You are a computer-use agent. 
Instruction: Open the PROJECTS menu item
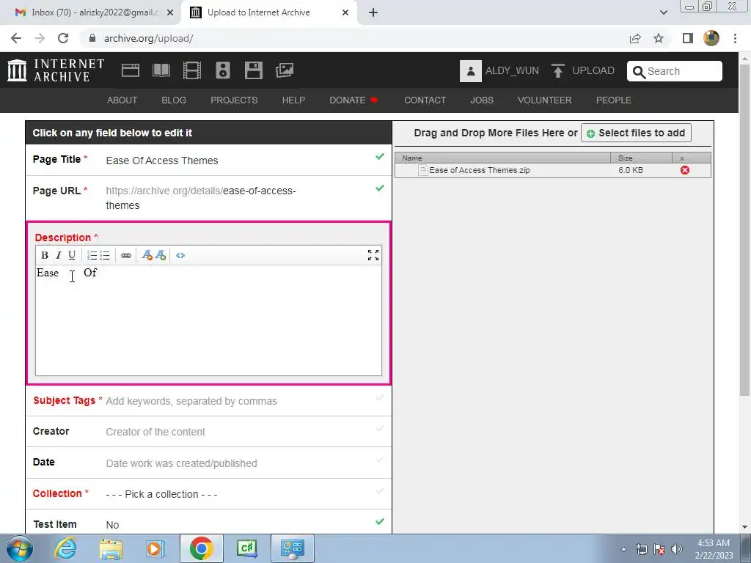click(234, 100)
